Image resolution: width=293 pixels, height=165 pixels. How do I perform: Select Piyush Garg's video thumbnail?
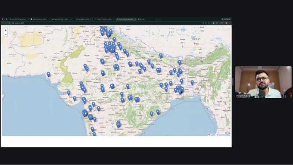pos(263,82)
